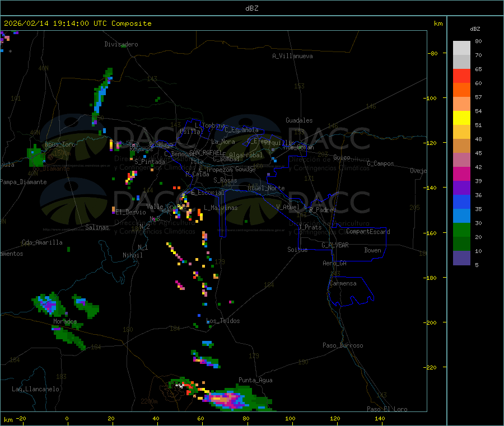Click the Carmensa location label
The height and width of the screenshot is (426, 504).
point(343,283)
